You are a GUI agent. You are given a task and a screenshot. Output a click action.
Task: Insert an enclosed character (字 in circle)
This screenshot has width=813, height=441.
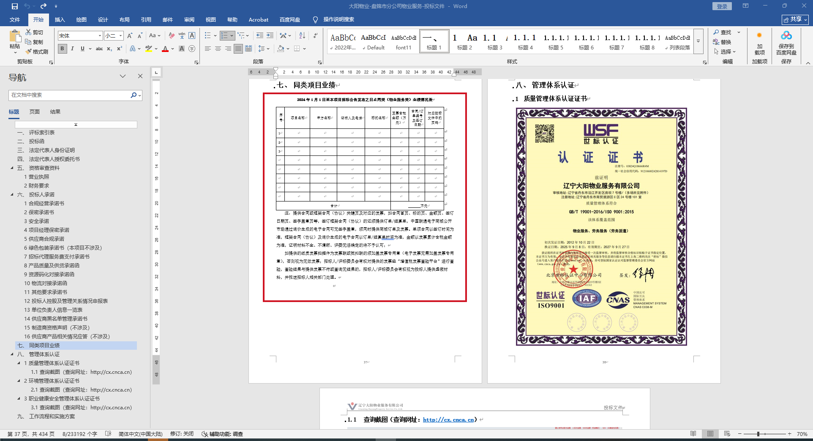point(192,49)
